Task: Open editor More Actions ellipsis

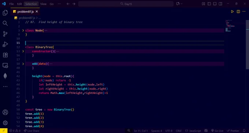Action: coord(244,11)
